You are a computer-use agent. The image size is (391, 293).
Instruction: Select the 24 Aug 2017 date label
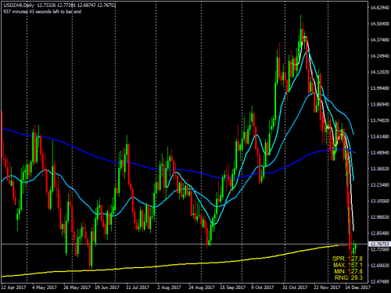201,288
